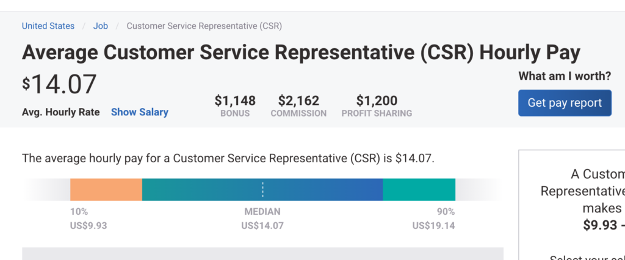
Task: Click the Customer Service Representative (CSR) breadcrumb
Action: tap(204, 26)
